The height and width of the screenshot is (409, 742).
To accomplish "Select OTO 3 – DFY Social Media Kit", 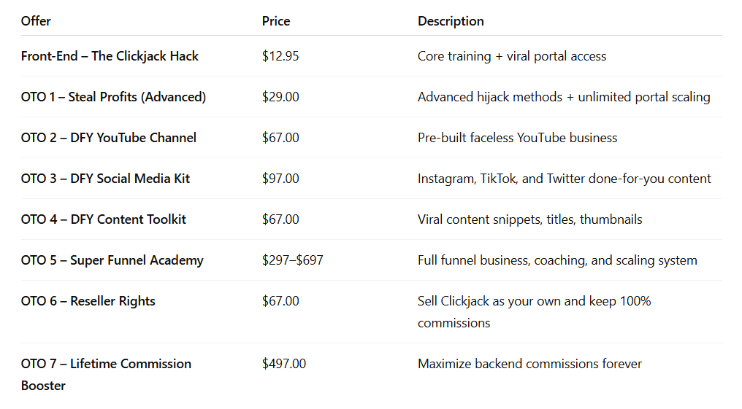I will pyautogui.click(x=105, y=179).
